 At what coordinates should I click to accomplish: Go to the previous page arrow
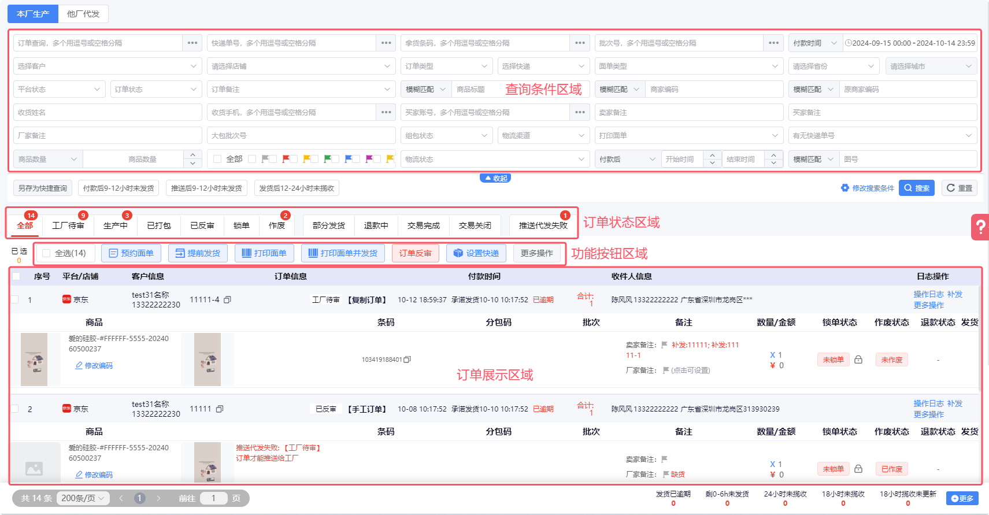121,498
